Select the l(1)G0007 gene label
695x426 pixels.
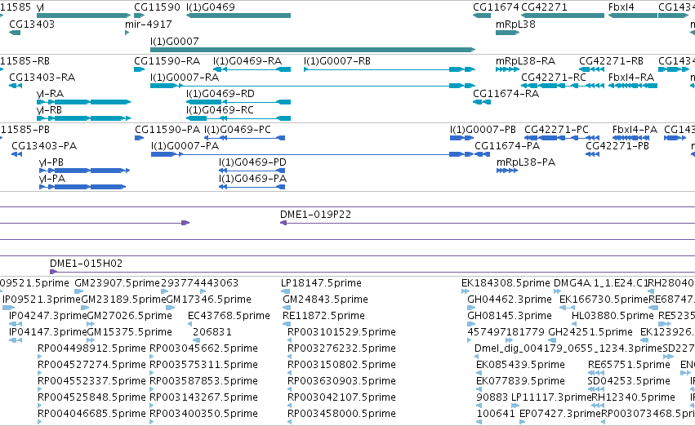tap(175, 42)
